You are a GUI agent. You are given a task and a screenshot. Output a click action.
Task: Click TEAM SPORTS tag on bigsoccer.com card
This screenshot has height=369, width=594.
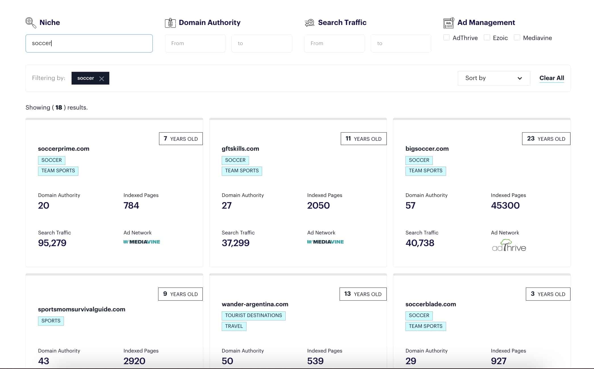point(426,171)
